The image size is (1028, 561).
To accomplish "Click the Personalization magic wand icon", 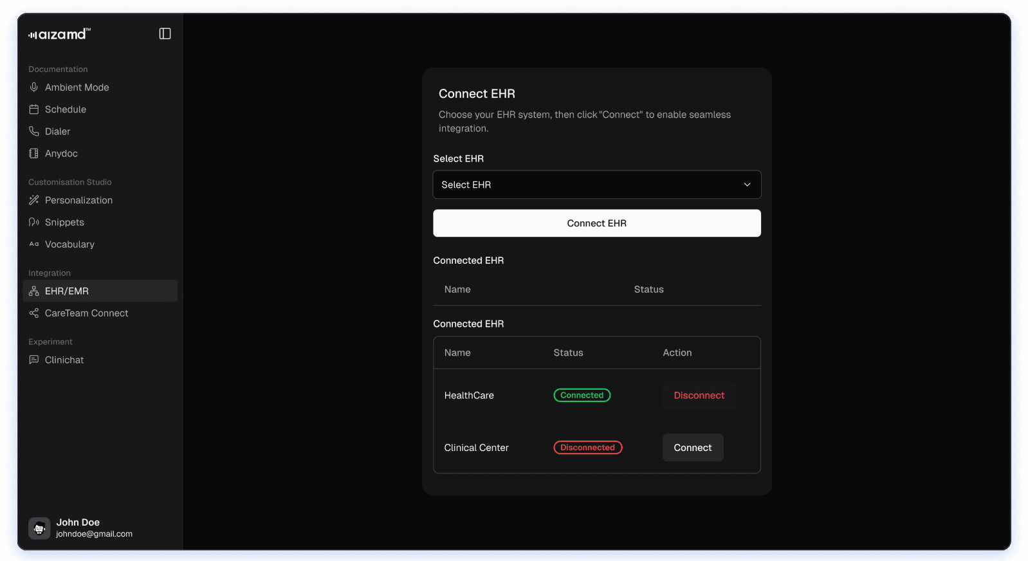I will pyautogui.click(x=34, y=200).
